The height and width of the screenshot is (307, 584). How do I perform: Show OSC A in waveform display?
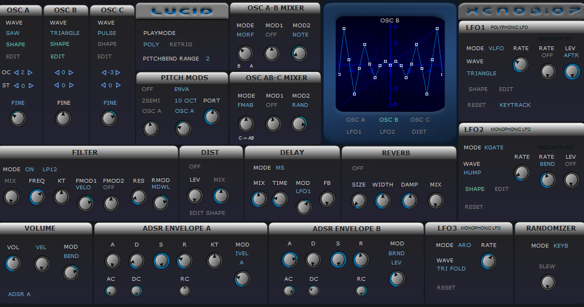point(355,120)
